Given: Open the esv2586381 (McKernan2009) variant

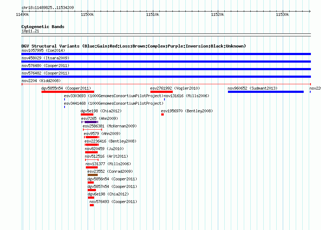Looking at the screenshot, I should click(93, 130).
